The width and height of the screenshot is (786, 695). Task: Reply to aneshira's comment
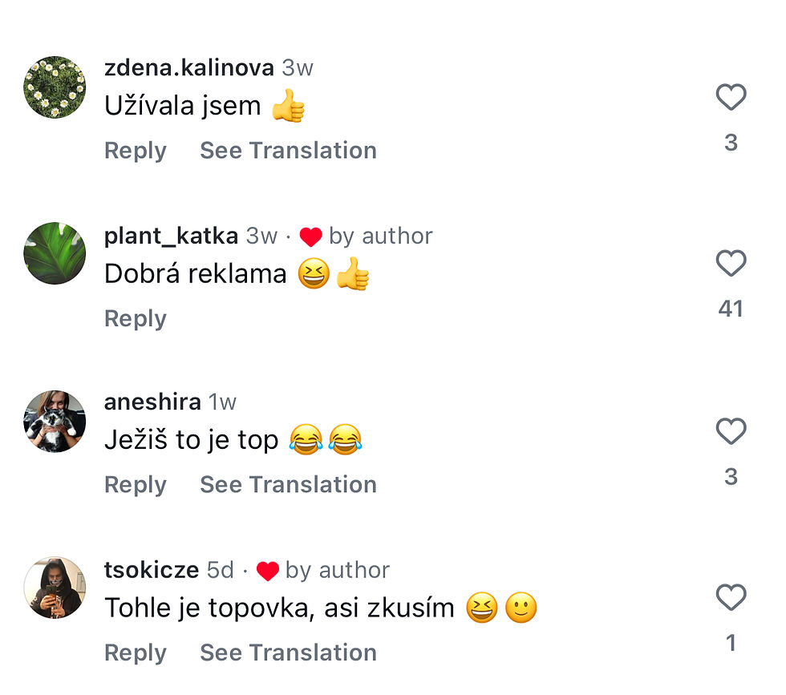136,485
